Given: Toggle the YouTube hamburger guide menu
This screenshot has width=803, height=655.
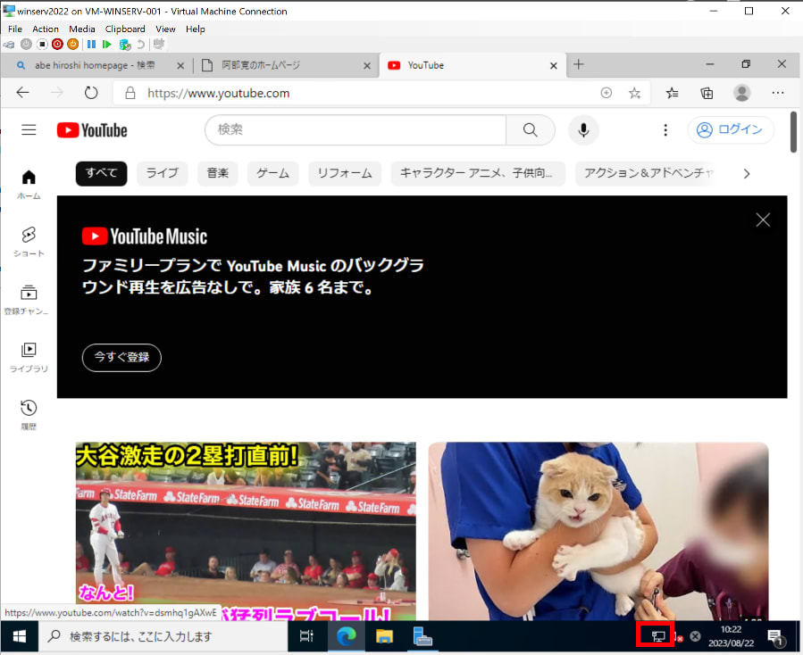Looking at the screenshot, I should [x=29, y=130].
